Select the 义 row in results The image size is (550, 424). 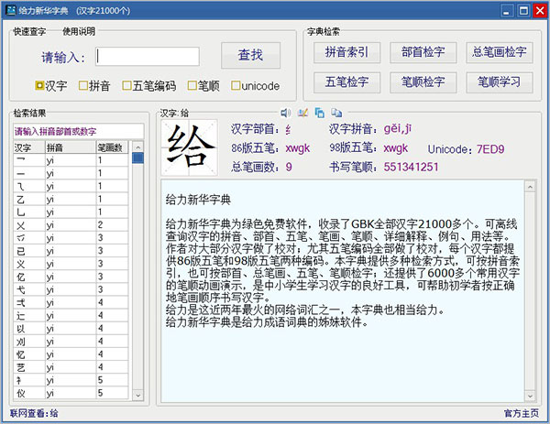[71, 264]
